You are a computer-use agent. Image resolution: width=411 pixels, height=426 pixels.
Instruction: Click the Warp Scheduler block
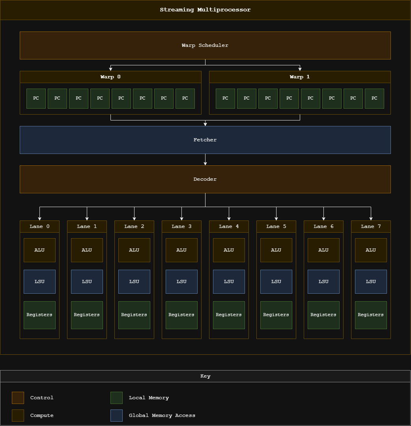click(x=205, y=45)
